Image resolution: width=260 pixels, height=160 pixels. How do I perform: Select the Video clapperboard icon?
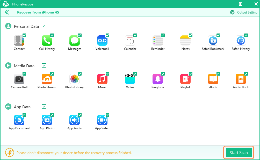pyautogui.click(x=130, y=79)
